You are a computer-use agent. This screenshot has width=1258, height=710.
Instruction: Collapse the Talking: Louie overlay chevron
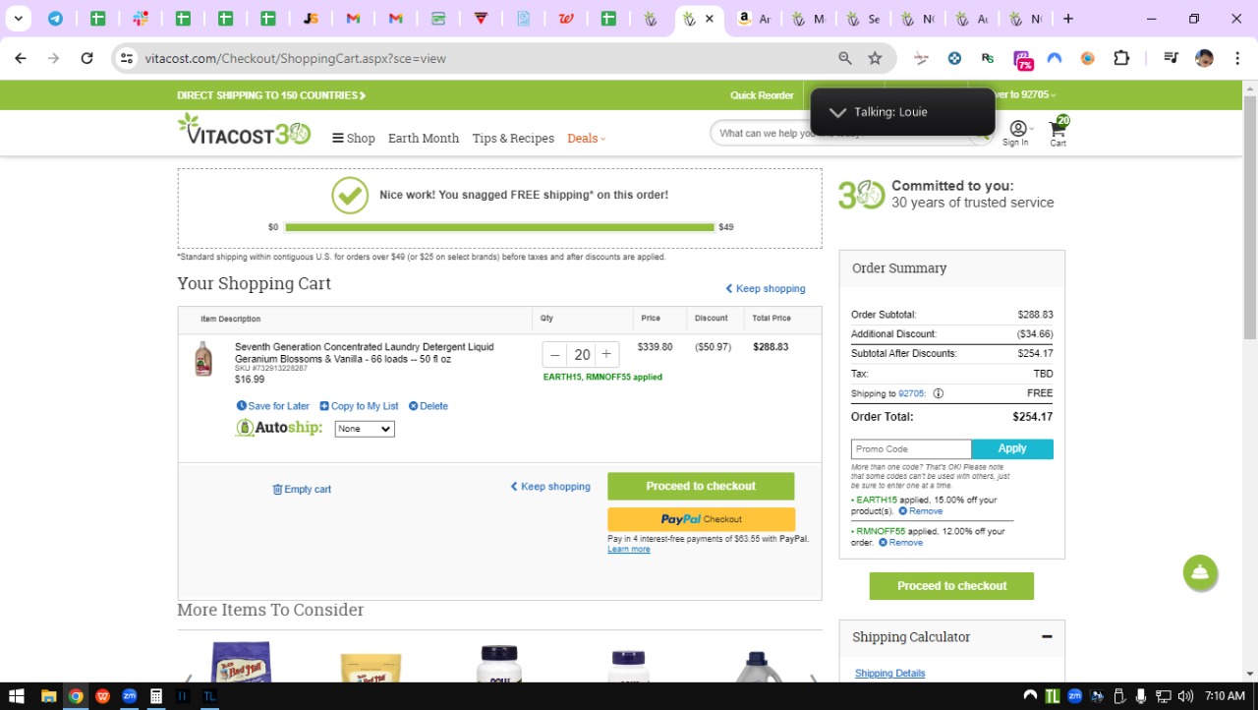click(x=837, y=112)
